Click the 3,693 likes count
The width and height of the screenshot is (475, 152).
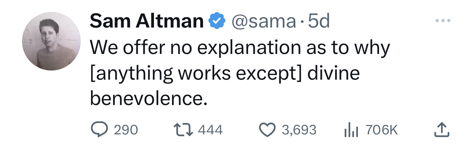pos(299,130)
